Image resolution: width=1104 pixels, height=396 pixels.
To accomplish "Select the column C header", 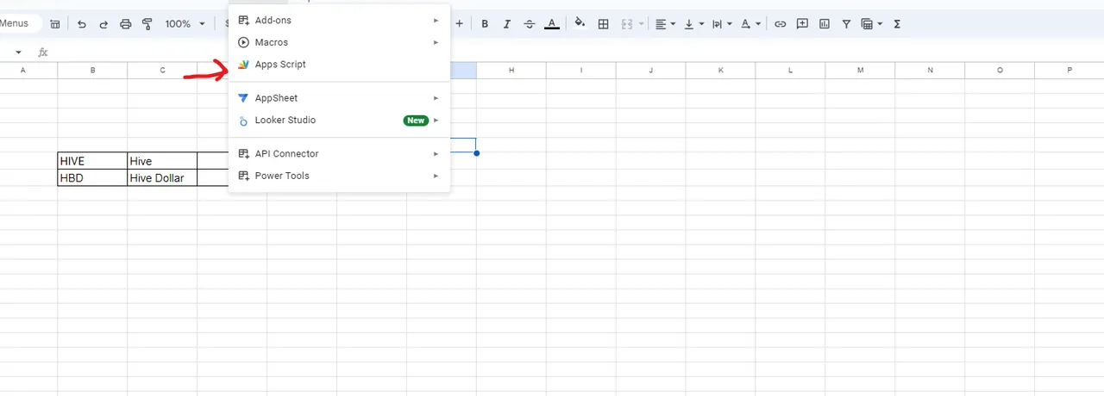I will point(162,70).
